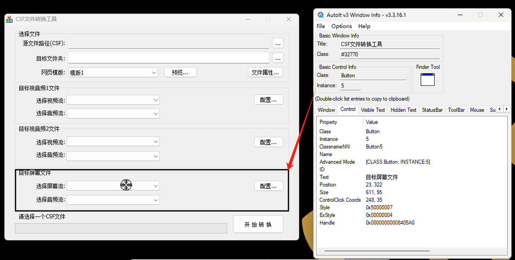
Task: Select the Style value 0x50000007
Action: point(379,207)
